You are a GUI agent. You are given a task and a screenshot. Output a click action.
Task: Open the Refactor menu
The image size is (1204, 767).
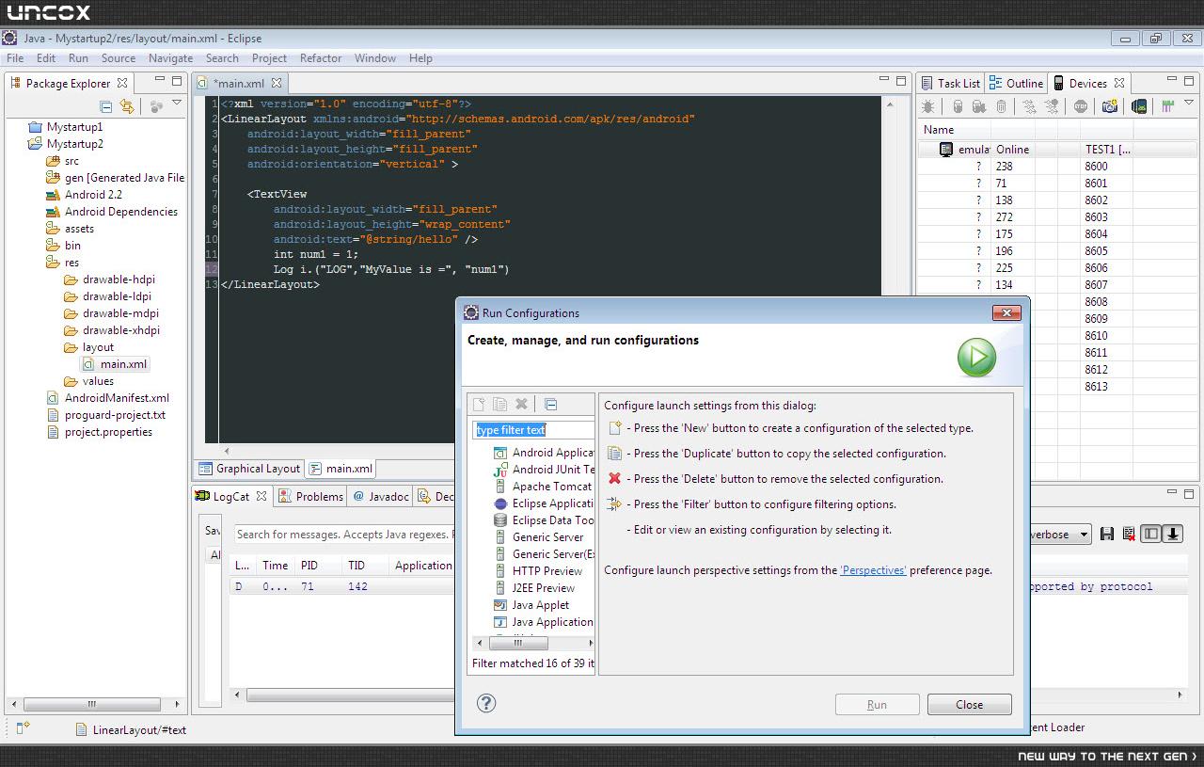pos(321,57)
